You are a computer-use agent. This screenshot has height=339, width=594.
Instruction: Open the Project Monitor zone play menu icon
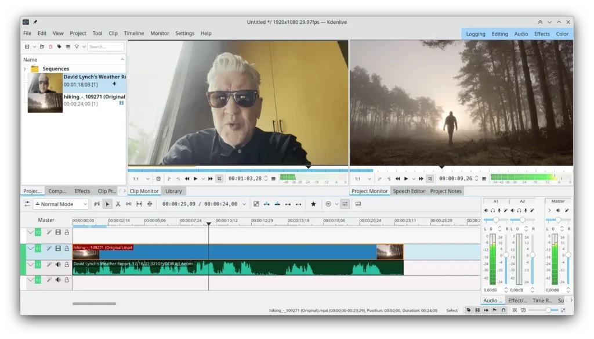coord(413,178)
